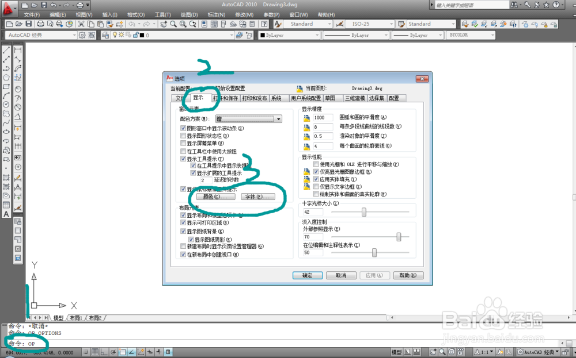Click the Cut icon in standard toolbar
This screenshot has width=576, height=358.
(81, 24)
